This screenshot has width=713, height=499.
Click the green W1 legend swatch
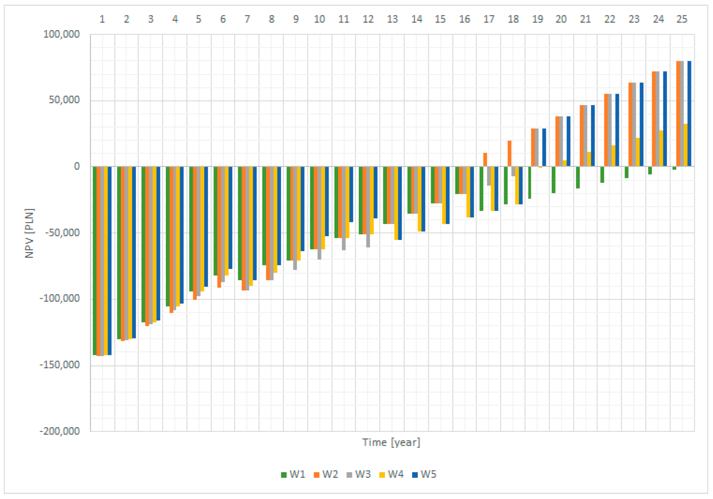tap(284, 475)
